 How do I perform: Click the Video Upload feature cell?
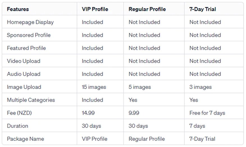click(23, 61)
